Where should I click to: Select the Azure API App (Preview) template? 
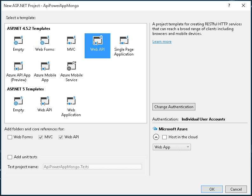tap(18, 72)
